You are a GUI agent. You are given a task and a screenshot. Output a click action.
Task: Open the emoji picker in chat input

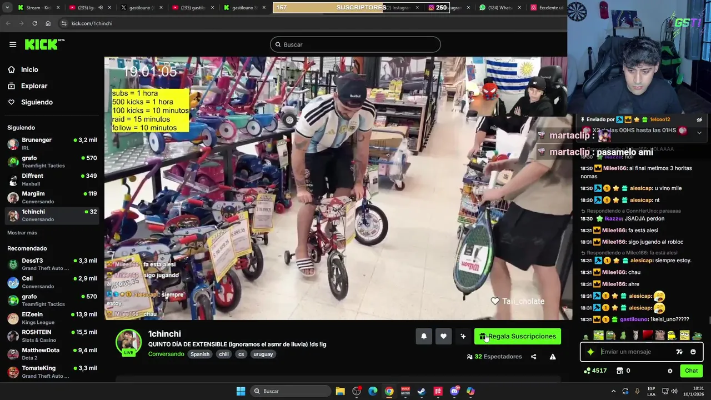(693, 352)
